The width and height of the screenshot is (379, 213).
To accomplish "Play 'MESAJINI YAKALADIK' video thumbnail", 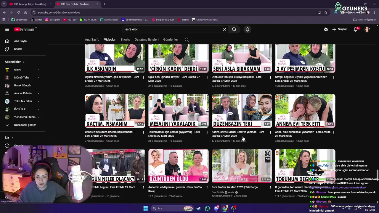I will 179,111.
